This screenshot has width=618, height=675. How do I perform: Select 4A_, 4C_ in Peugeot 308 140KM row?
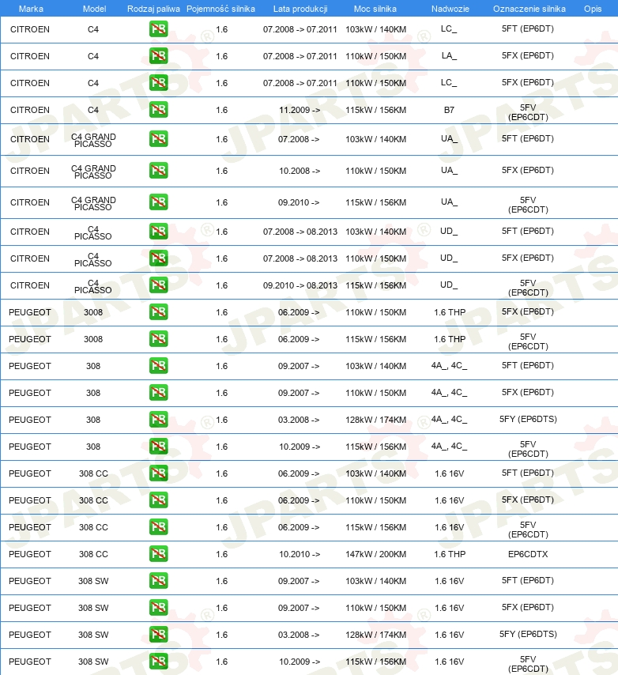click(x=449, y=365)
